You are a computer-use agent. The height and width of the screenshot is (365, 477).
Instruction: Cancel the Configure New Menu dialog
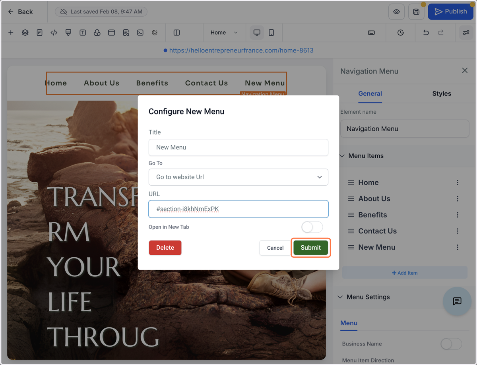tap(275, 248)
